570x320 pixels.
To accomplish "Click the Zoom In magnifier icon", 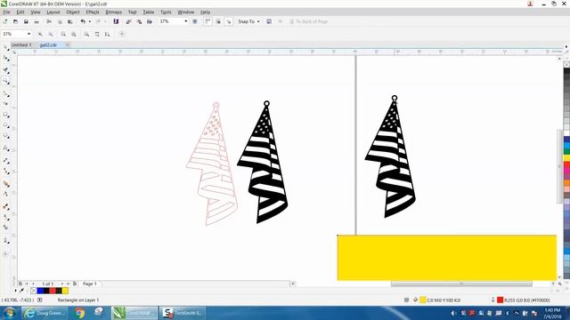I will click(40, 34).
